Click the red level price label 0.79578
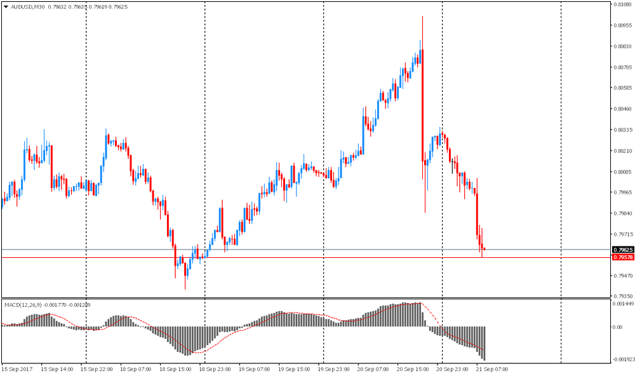The height and width of the screenshot is (376, 635). tap(623, 257)
